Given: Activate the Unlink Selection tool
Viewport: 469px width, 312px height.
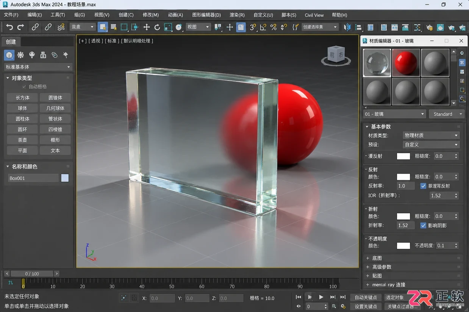Looking at the screenshot, I should pos(48,27).
